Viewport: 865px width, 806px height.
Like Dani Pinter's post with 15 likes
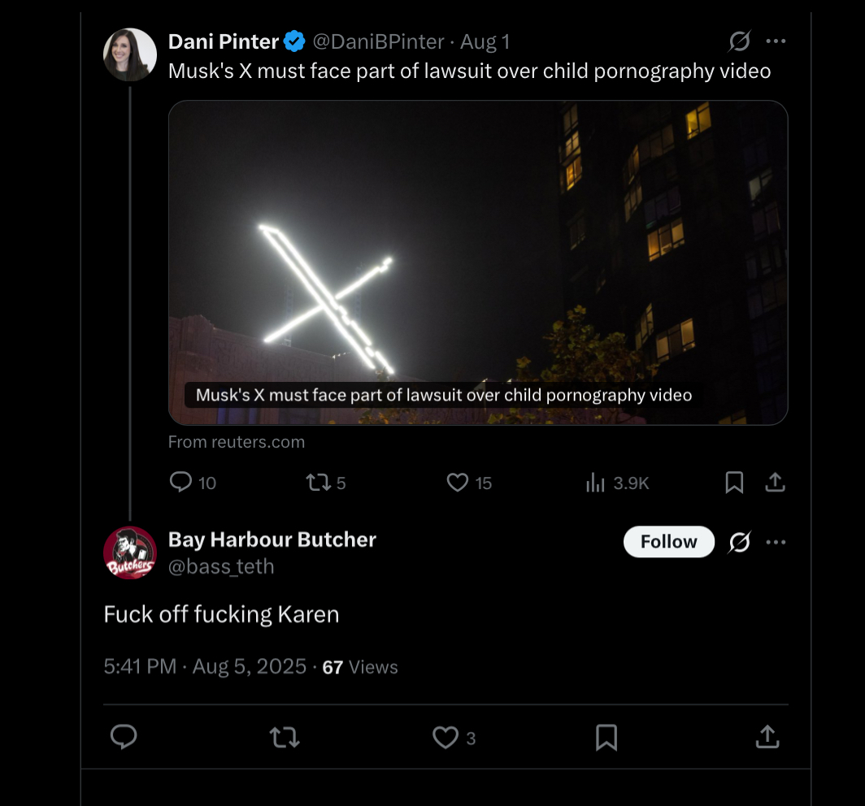click(x=469, y=483)
